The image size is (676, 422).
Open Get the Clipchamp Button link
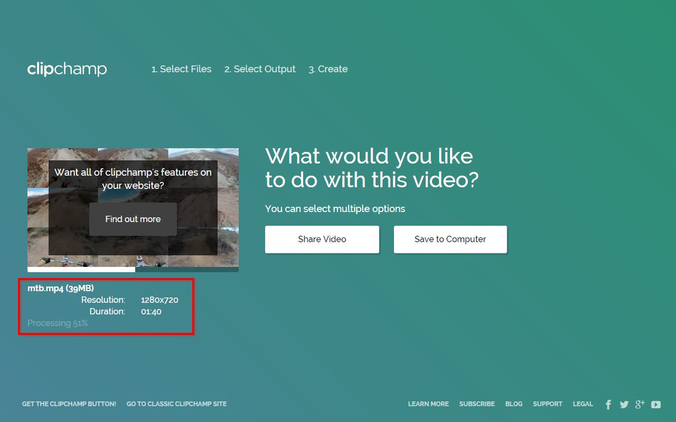tap(69, 404)
